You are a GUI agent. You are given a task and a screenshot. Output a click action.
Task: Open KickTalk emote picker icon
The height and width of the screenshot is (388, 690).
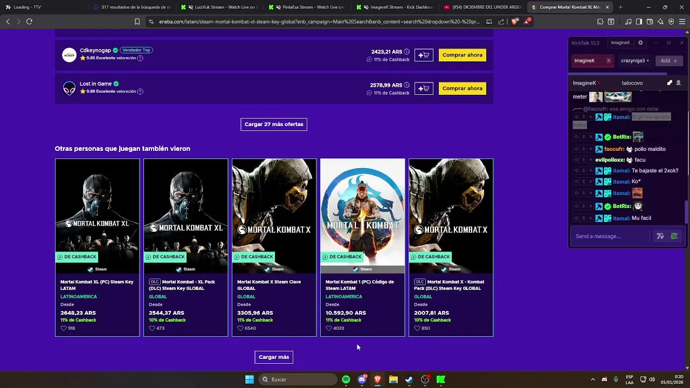674,236
